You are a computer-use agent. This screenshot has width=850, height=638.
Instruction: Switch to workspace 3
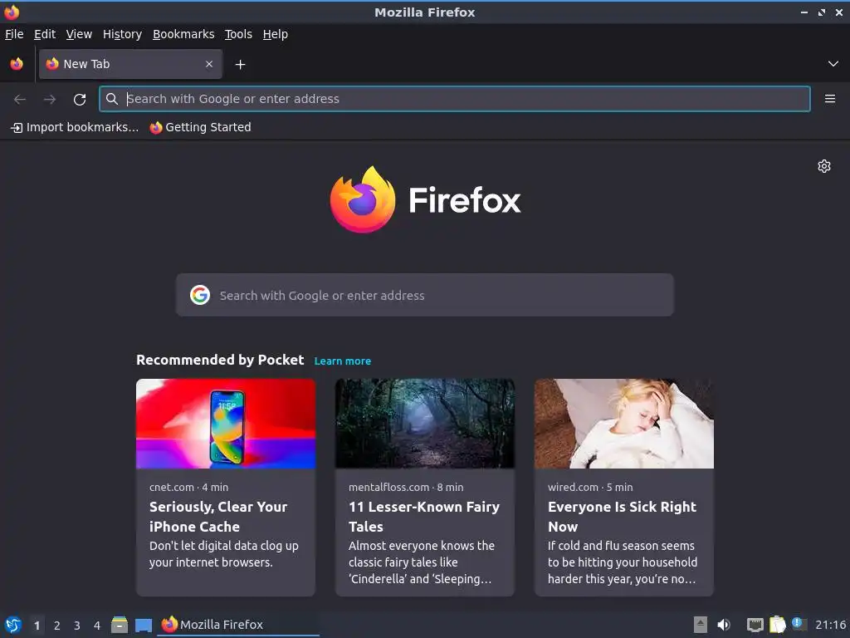pos(77,626)
